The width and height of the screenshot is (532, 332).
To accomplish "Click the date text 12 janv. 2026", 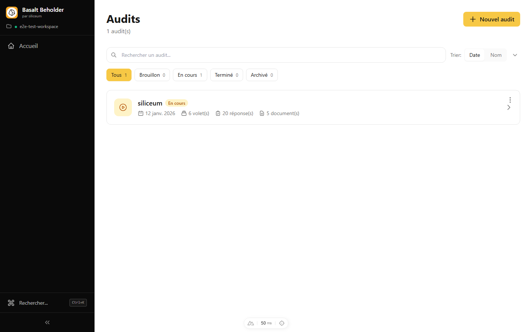I will 160,113.
